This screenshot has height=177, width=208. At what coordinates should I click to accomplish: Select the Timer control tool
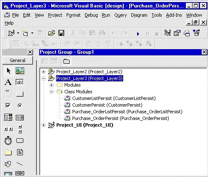8,141
